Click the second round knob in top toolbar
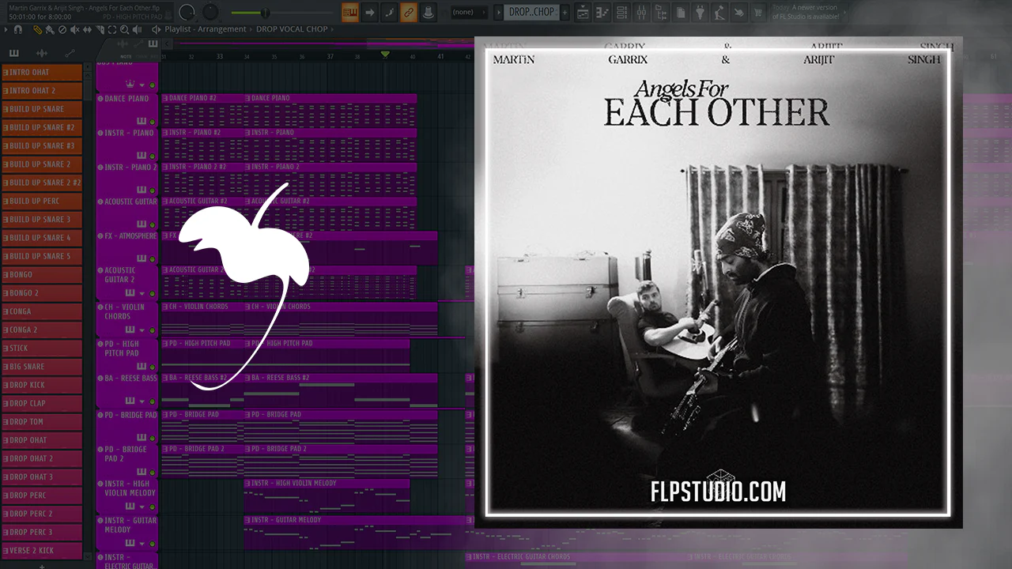 click(210, 12)
